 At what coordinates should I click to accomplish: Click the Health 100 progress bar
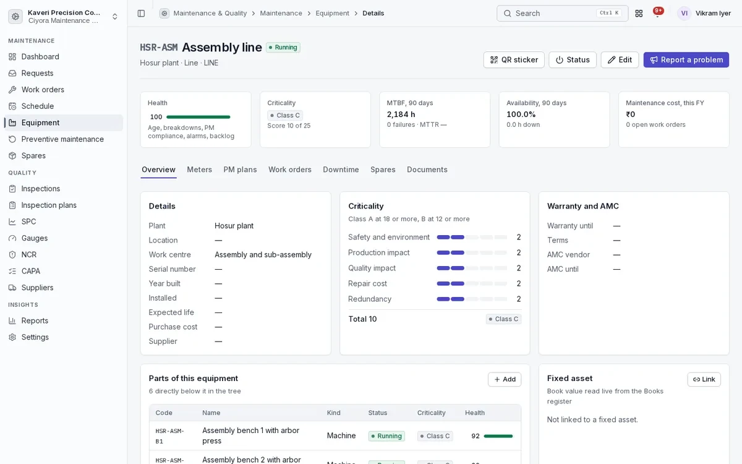[x=198, y=117]
